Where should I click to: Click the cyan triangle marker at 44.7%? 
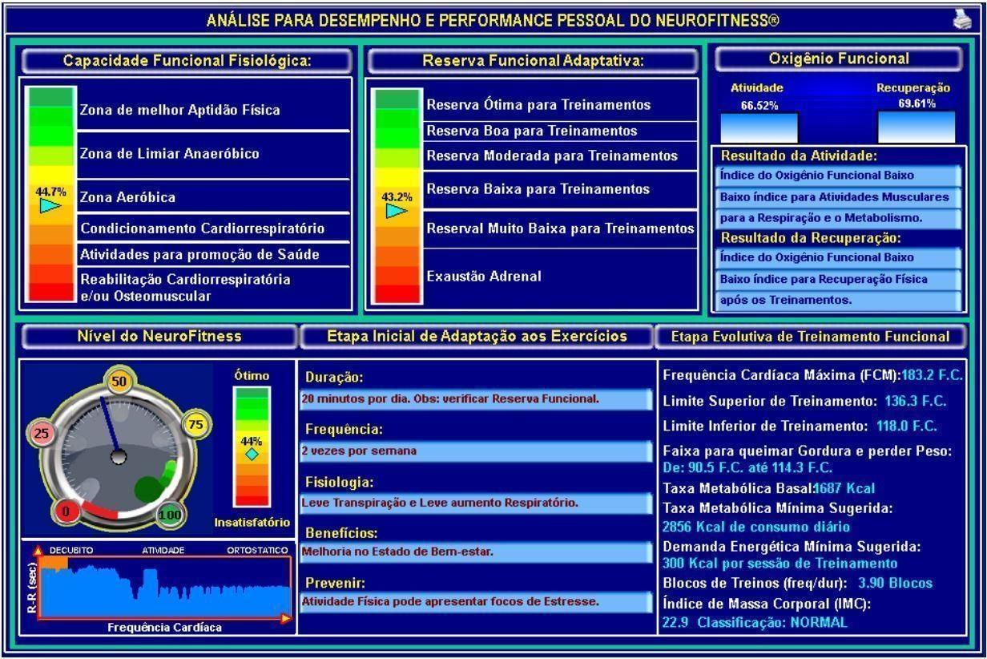tap(50, 206)
